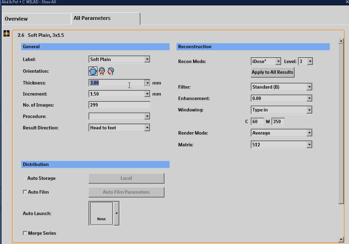349x244 pixels.
Task: Enable the Auto Film checkbox
Action: pyautogui.click(x=25, y=192)
